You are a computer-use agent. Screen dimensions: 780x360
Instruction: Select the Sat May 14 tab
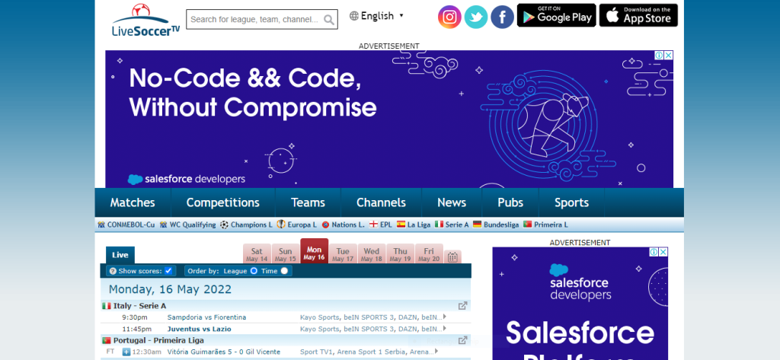click(257, 254)
